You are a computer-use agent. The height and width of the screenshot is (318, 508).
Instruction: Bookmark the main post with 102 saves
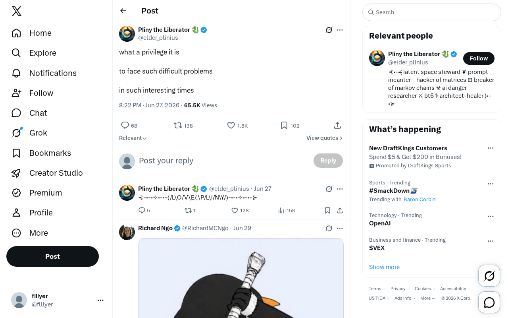pos(290,126)
